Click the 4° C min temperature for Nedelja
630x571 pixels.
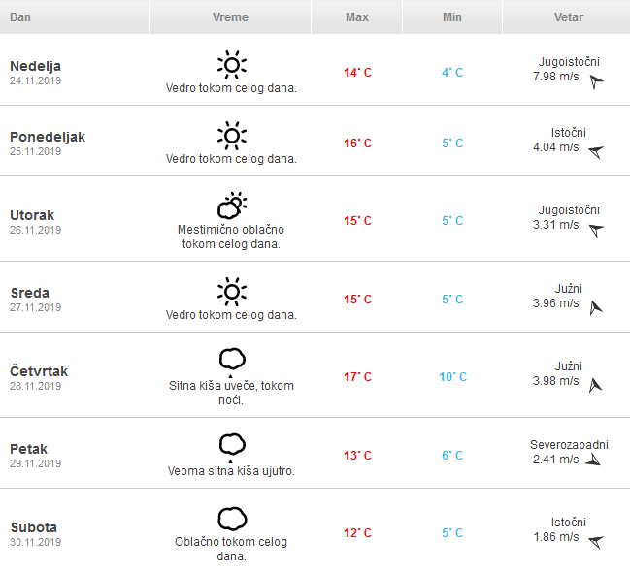(x=452, y=73)
